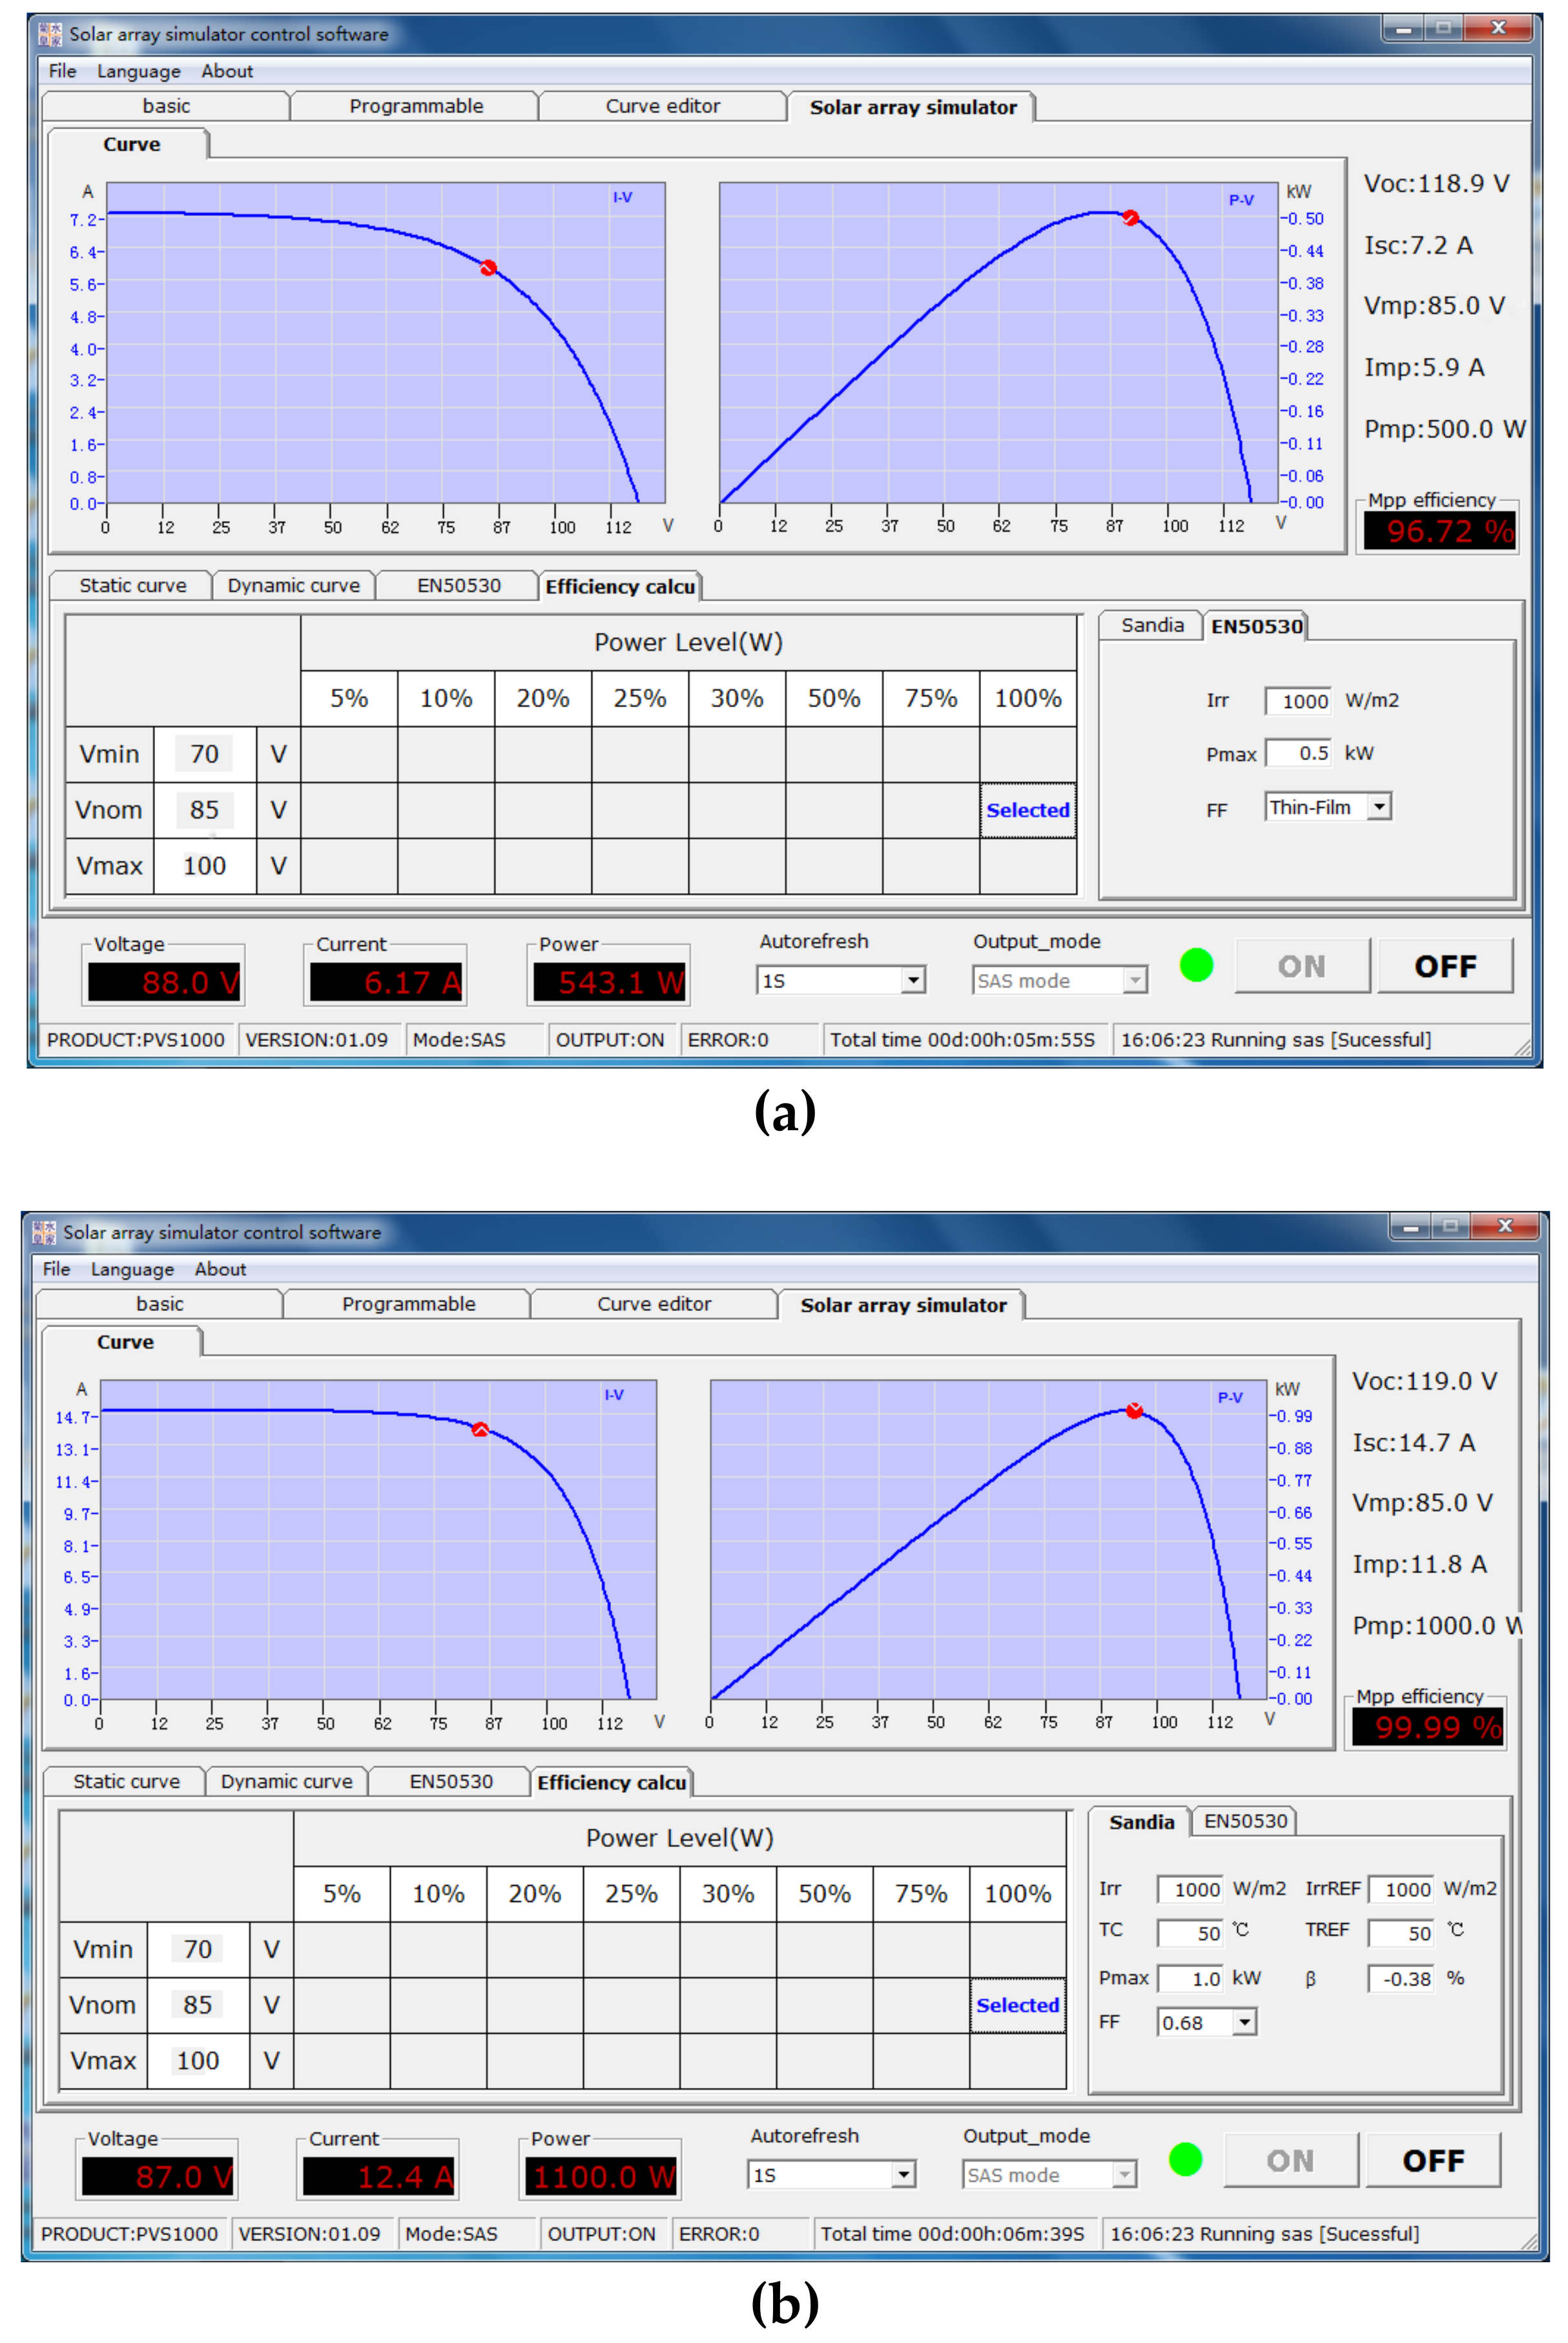Click the Selected cell in top power table
1568x2343 pixels.
[x=1028, y=810]
